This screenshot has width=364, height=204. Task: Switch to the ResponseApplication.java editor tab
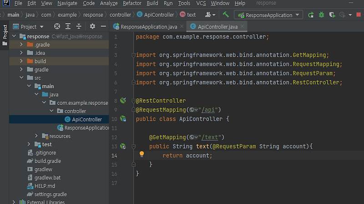point(146,27)
